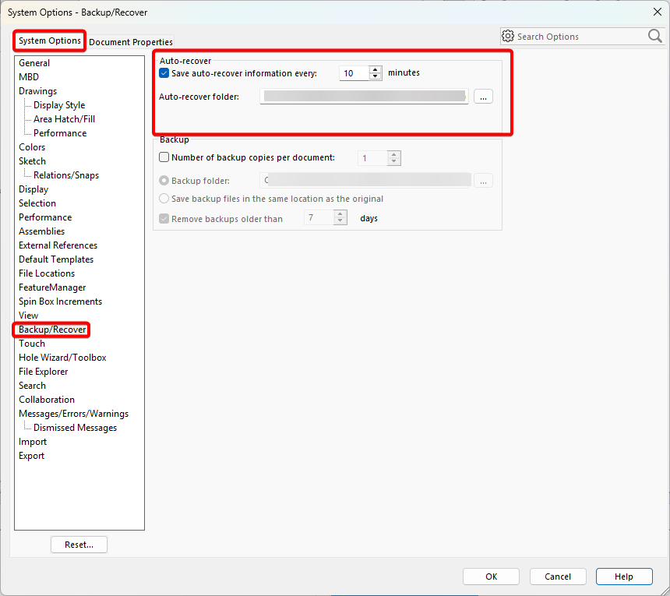Click the Auto-recover folder path field
Image resolution: width=670 pixels, height=596 pixels.
point(364,97)
